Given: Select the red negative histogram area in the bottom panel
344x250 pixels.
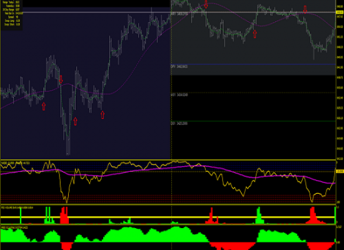Looking at the screenshot, I should click(233, 246).
